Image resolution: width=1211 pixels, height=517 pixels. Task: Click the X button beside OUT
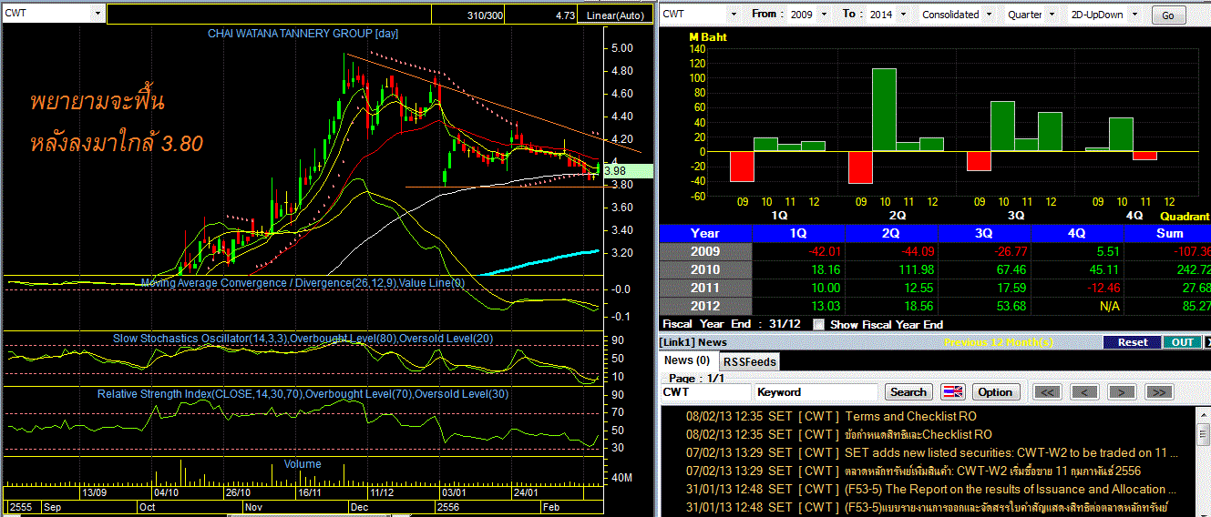(1206, 342)
